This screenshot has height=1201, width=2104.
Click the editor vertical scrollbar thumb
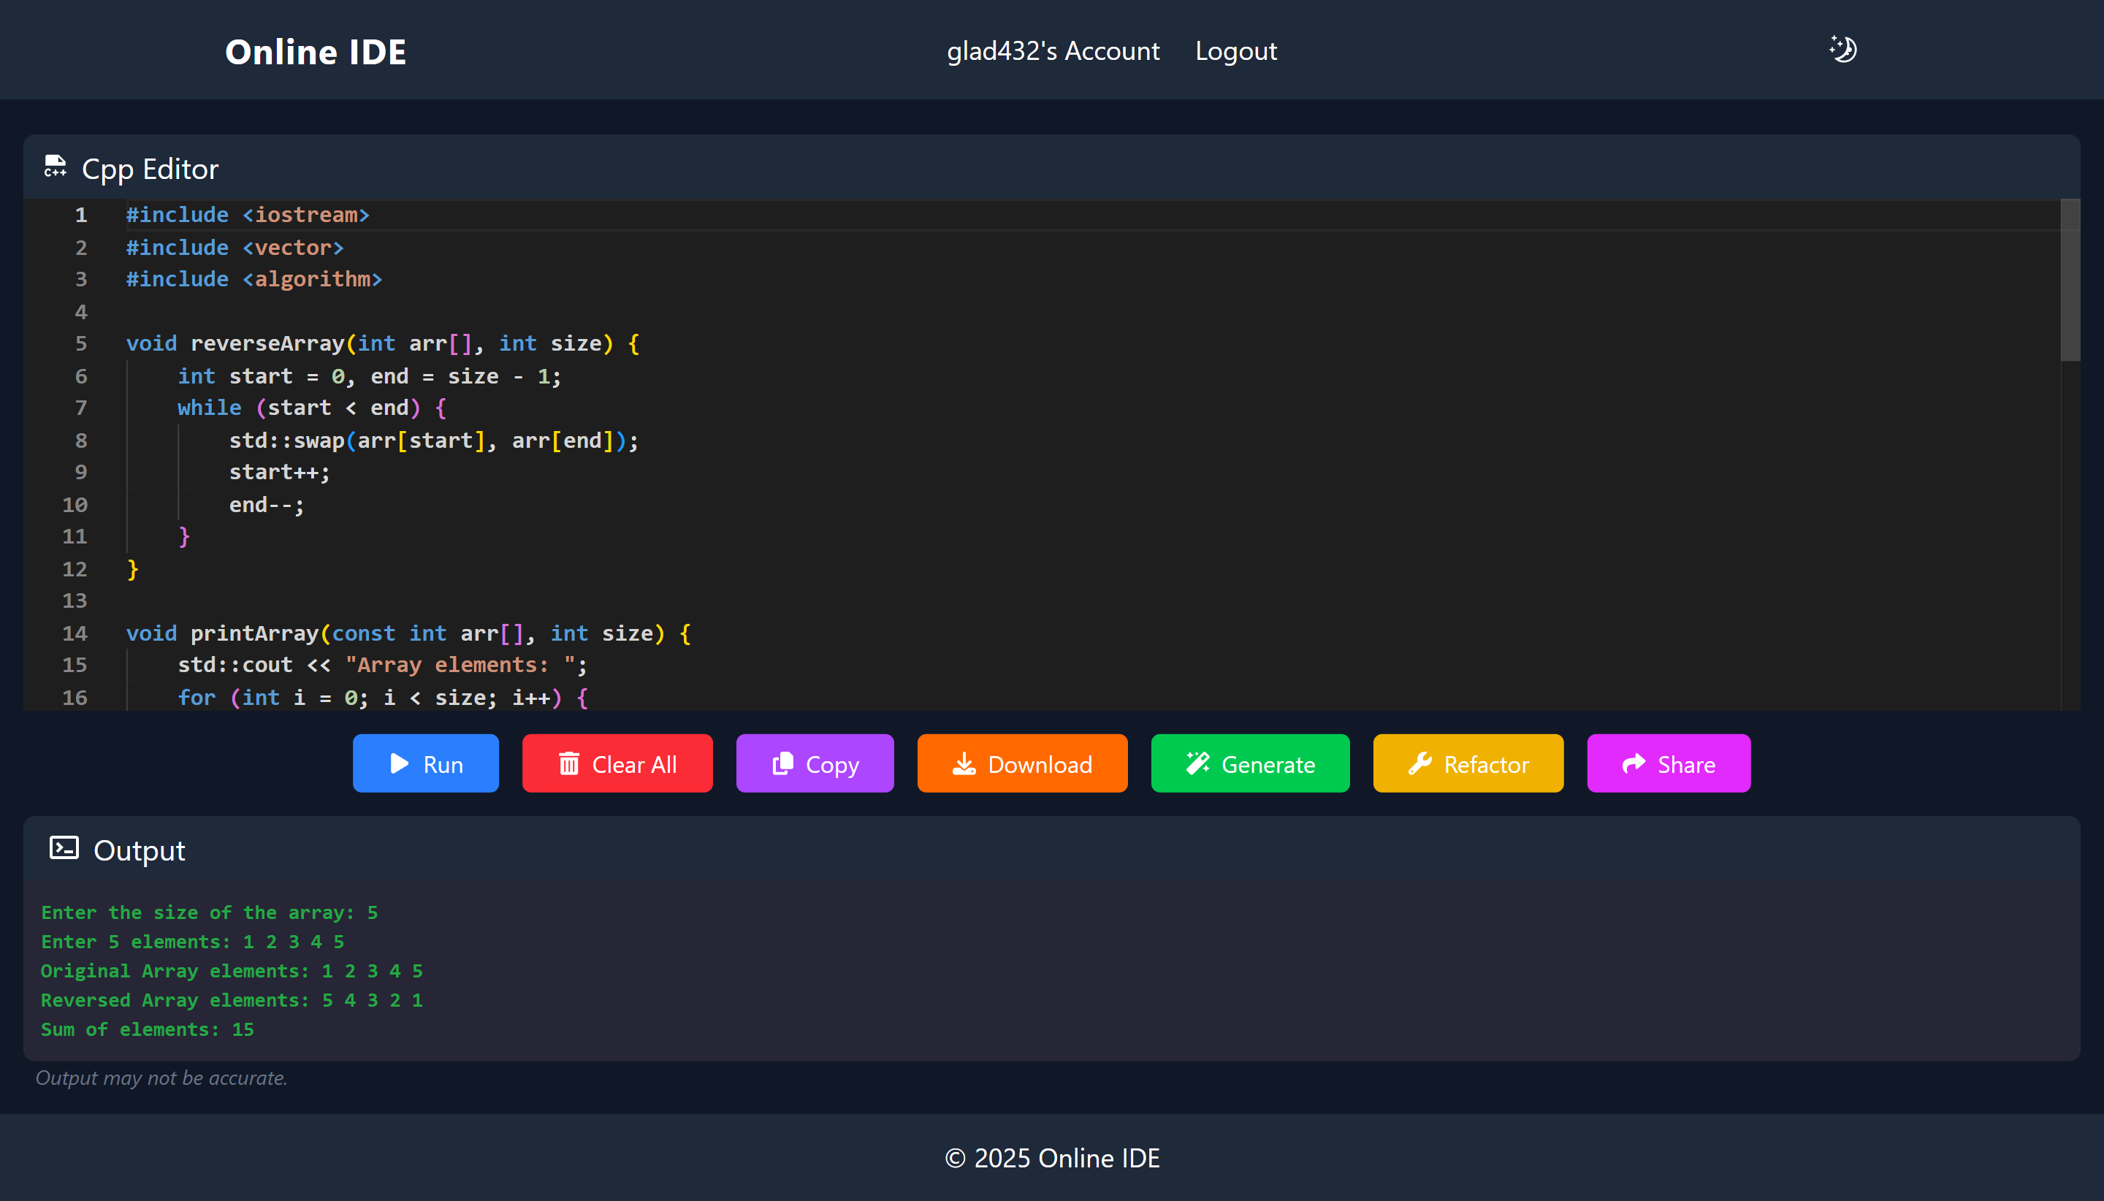(x=2070, y=281)
